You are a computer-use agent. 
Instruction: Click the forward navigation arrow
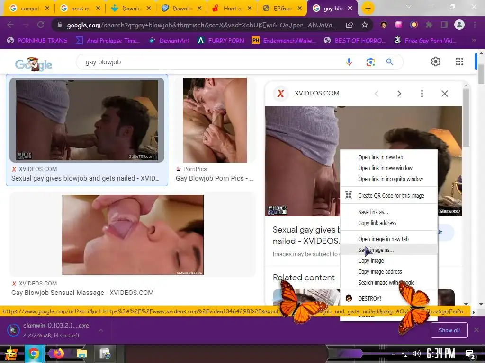point(26,25)
